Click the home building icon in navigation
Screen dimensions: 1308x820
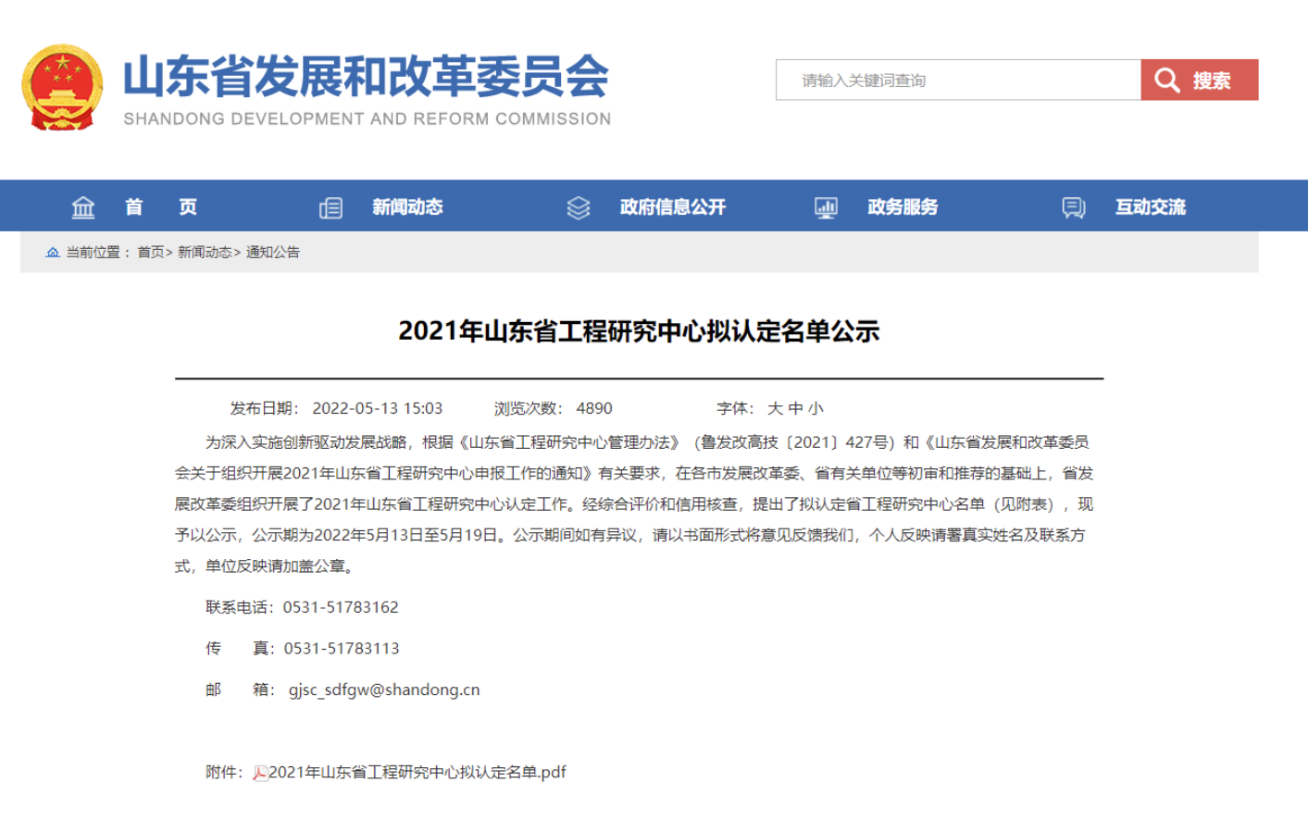[x=83, y=207]
